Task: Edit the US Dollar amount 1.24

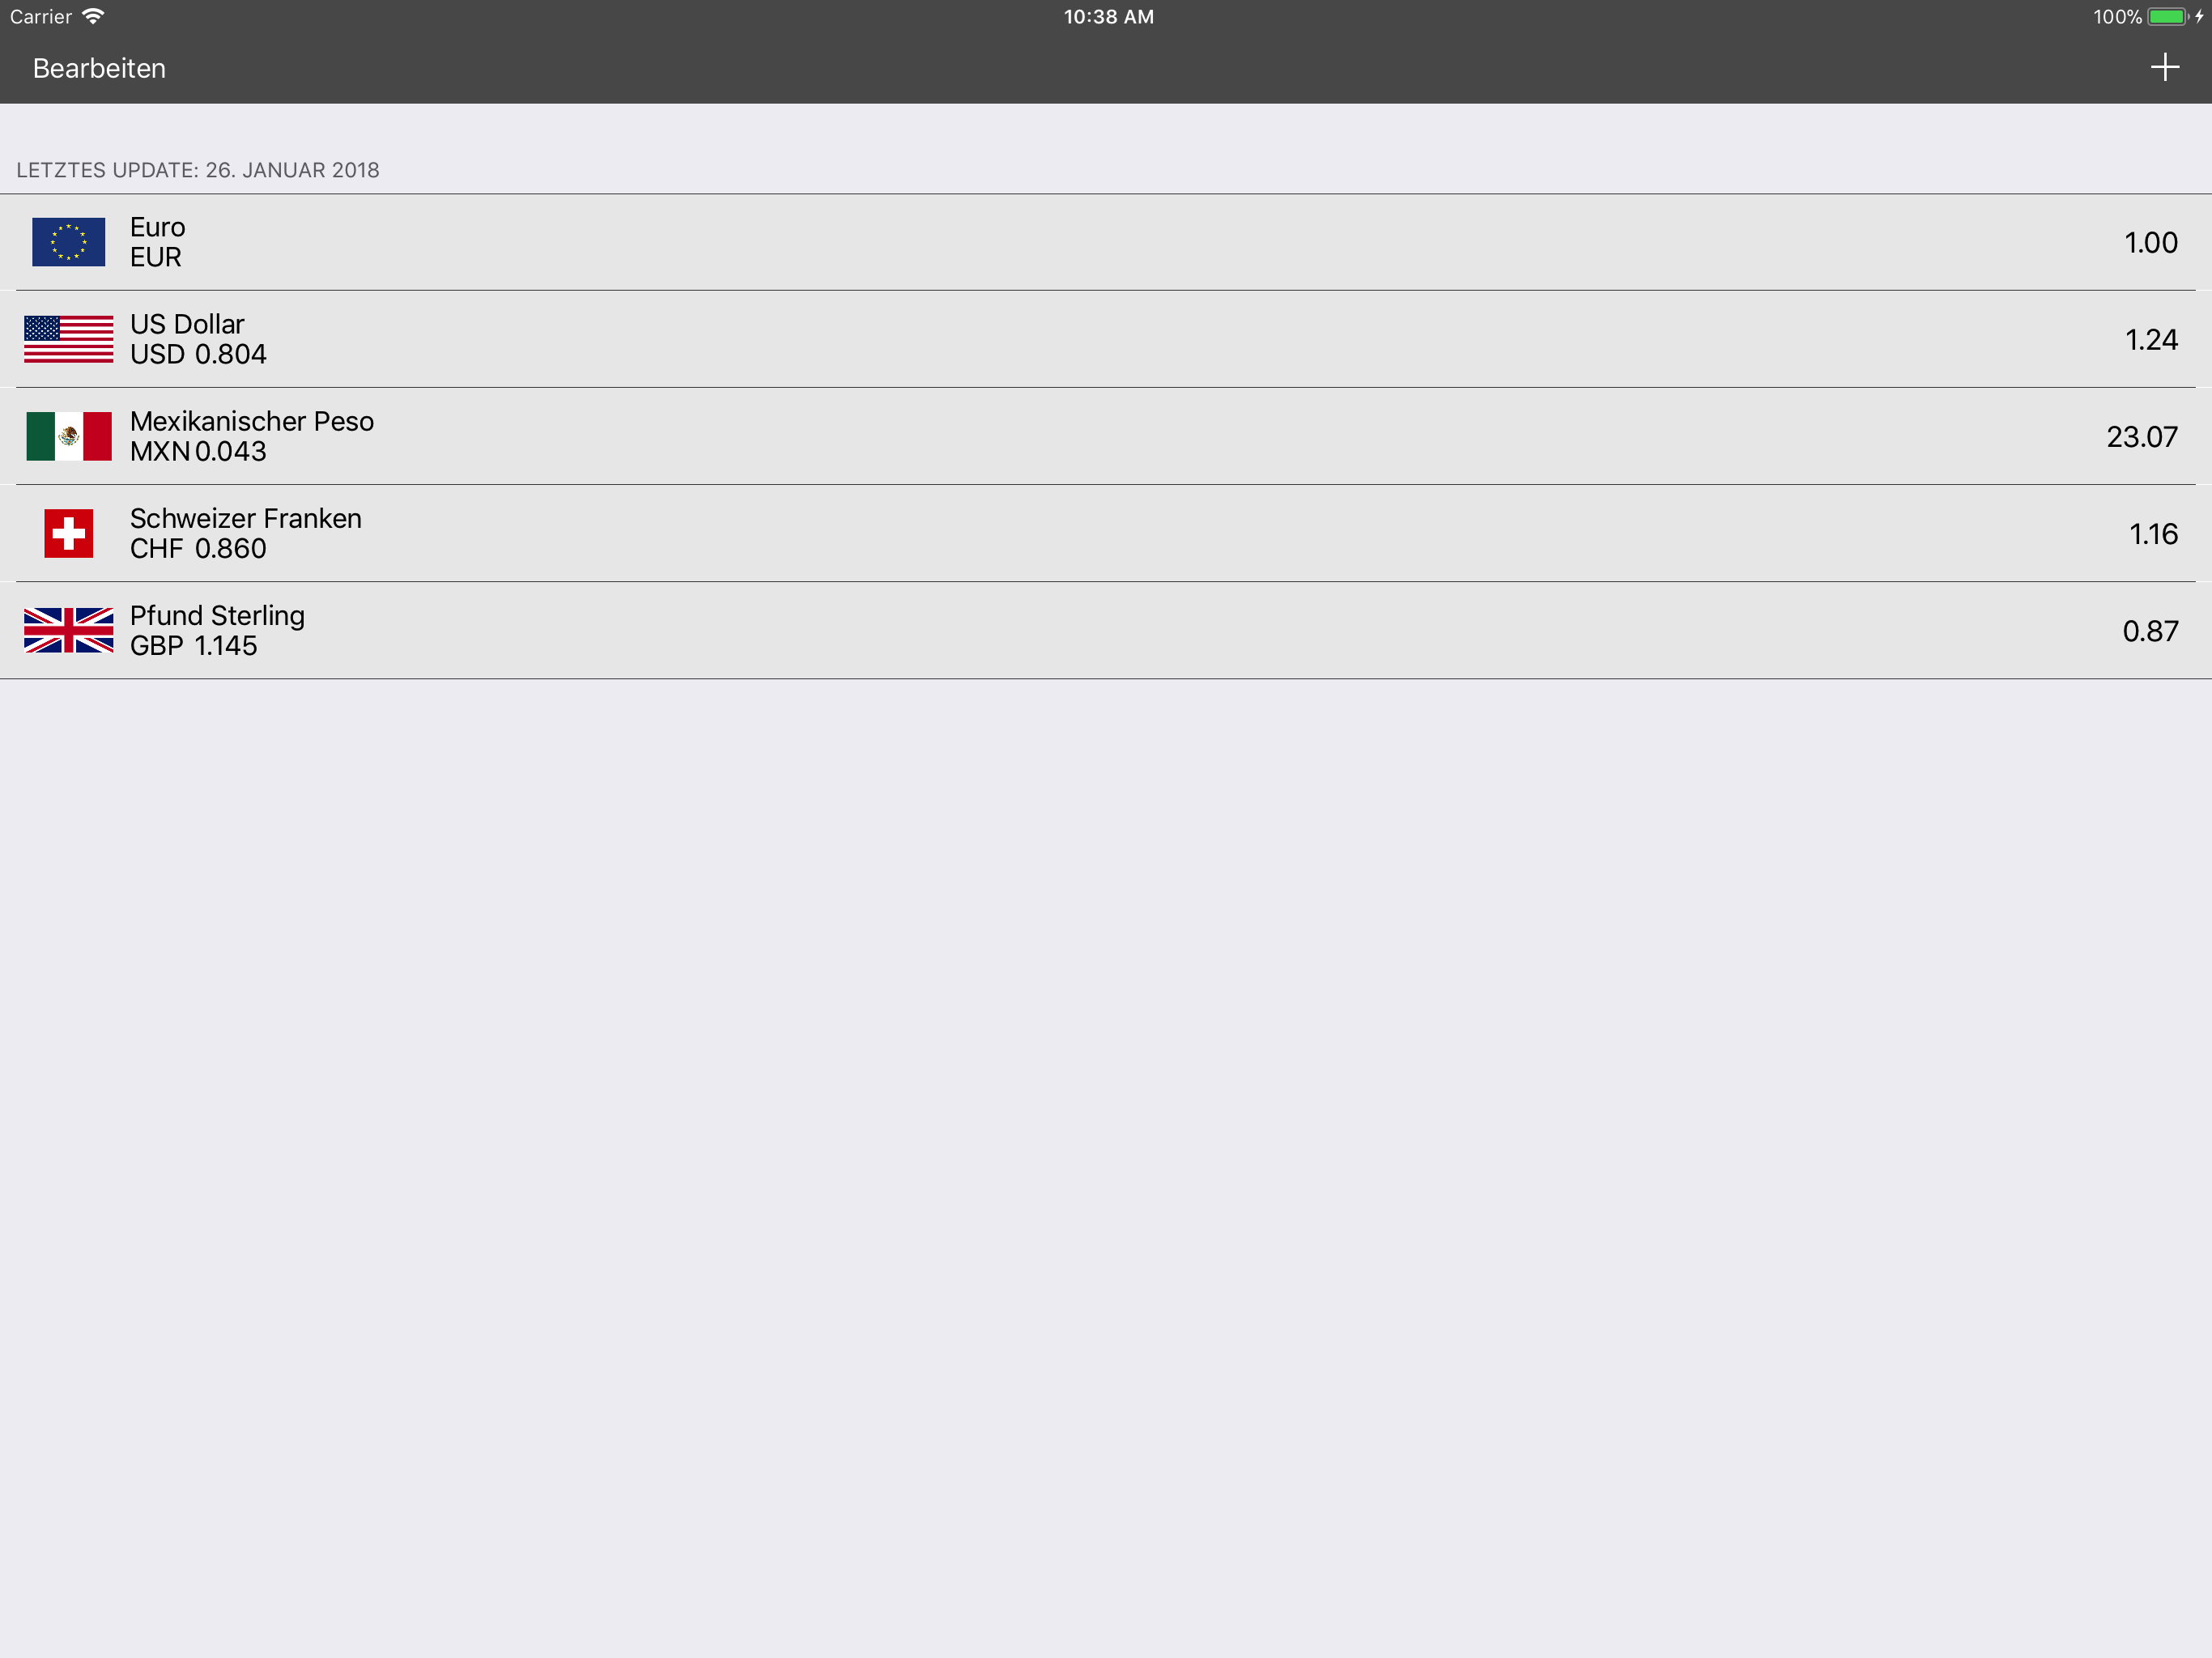Action: tap(2151, 339)
